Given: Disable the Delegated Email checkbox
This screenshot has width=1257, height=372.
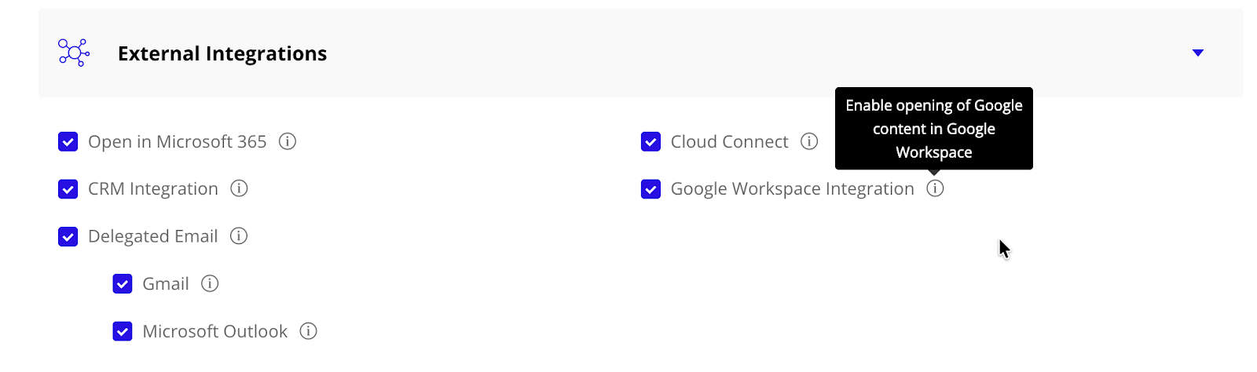Looking at the screenshot, I should click(68, 236).
